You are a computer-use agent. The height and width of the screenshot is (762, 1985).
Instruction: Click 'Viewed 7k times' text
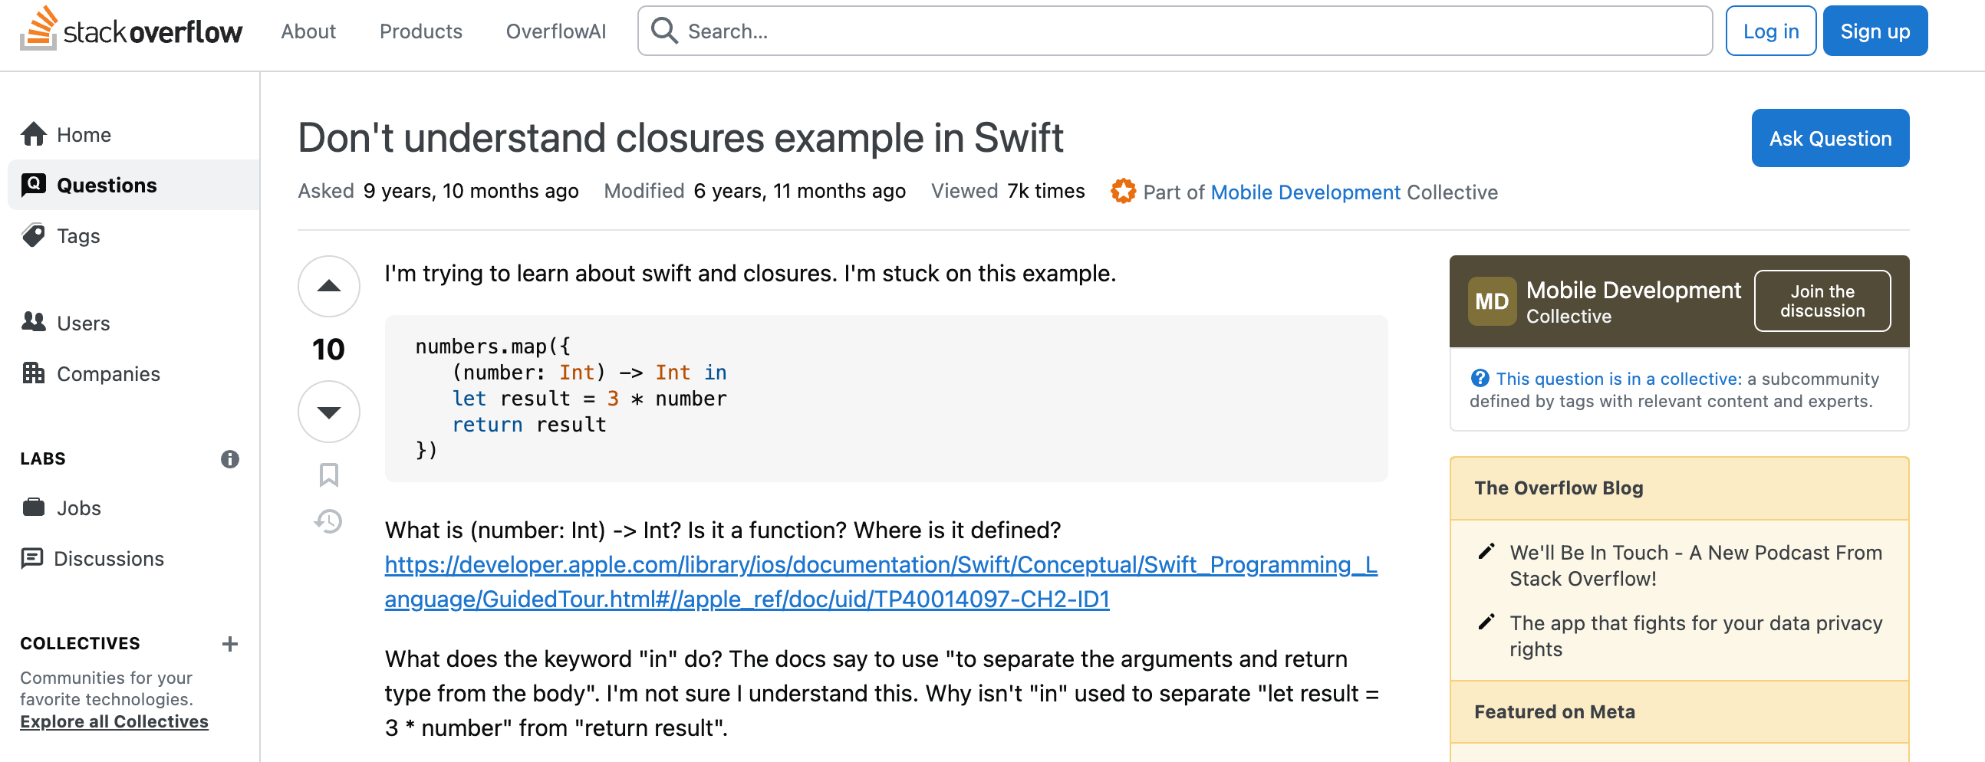(1007, 191)
